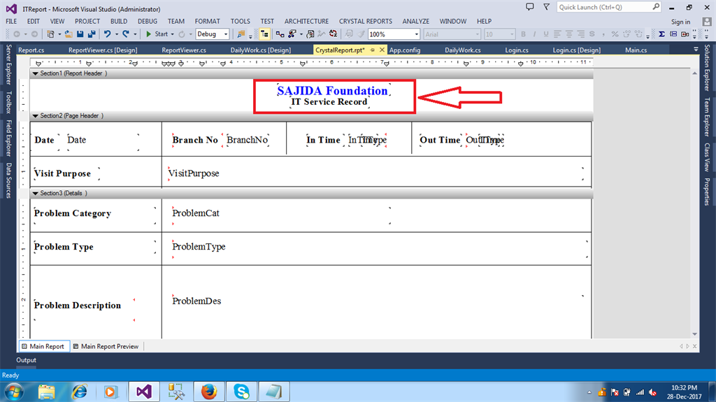Click the Save file toolbar icon
The height and width of the screenshot is (402, 716).
click(x=80, y=34)
